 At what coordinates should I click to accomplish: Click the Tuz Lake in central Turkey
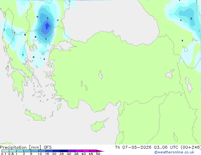click(x=101, y=75)
